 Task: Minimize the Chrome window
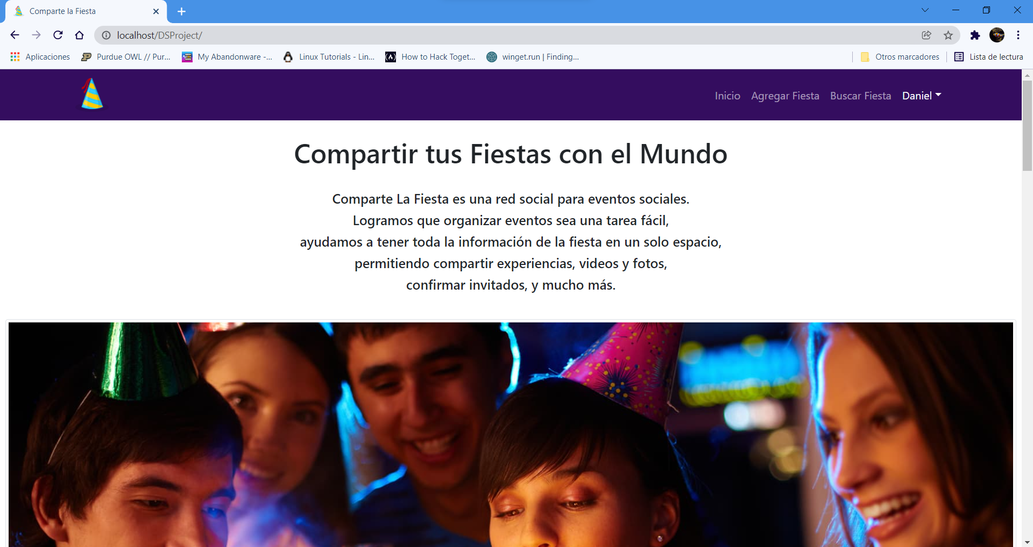point(956,10)
